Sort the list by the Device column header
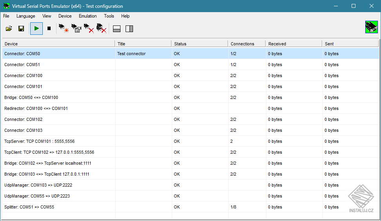 [x=59, y=44]
